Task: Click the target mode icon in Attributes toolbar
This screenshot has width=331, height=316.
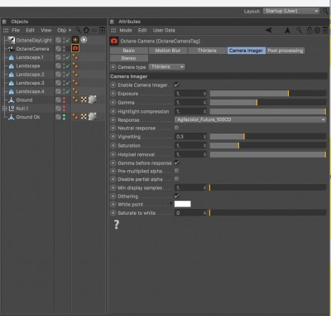Action: [317, 30]
